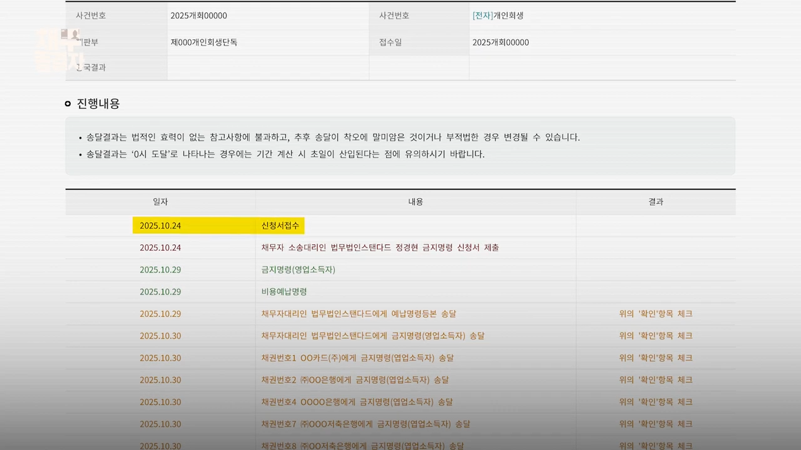Click the 진행내용 section heading
Viewport: 801px width, 450px height.
click(x=98, y=104)
